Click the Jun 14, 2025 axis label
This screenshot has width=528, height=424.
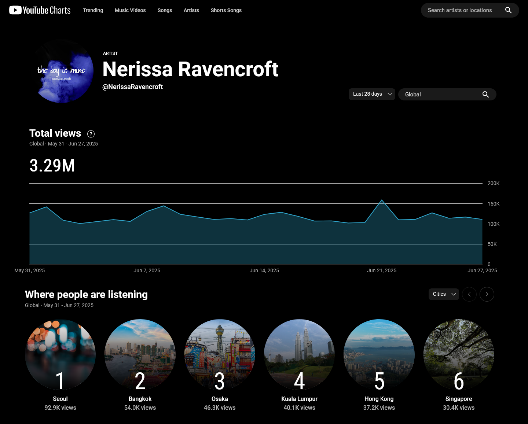264,270
